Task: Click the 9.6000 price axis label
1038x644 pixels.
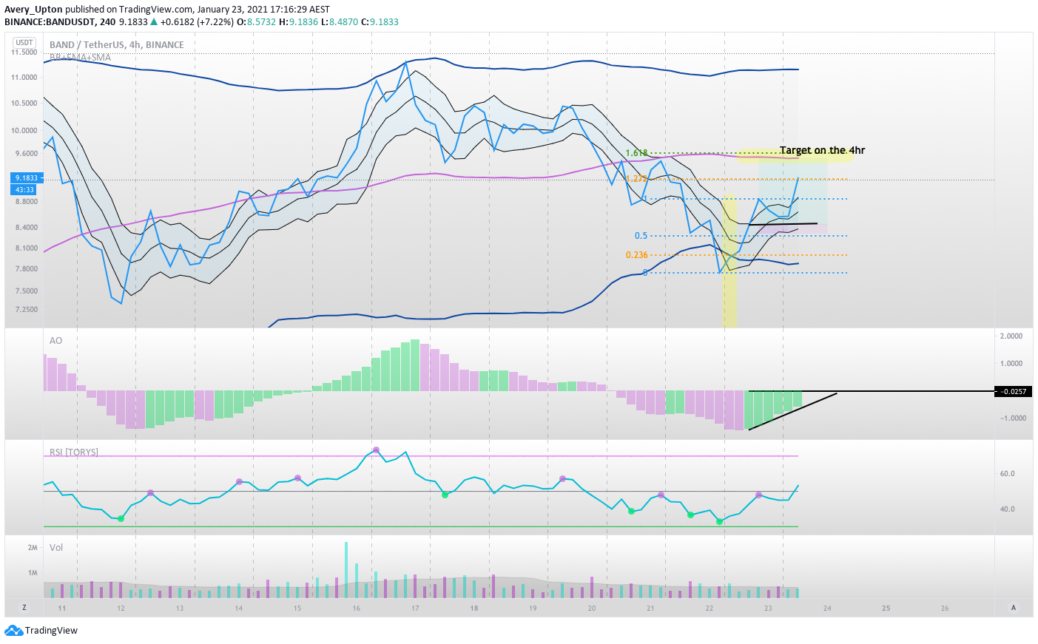Action: click(x=26, y=154)
